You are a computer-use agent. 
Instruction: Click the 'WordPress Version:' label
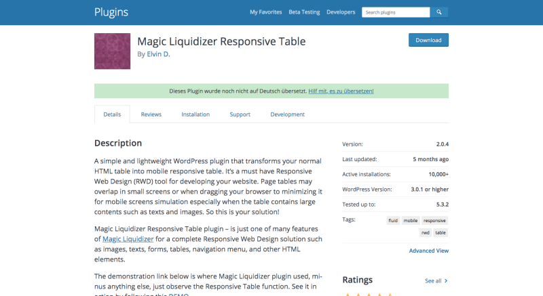tap(367, 189)
